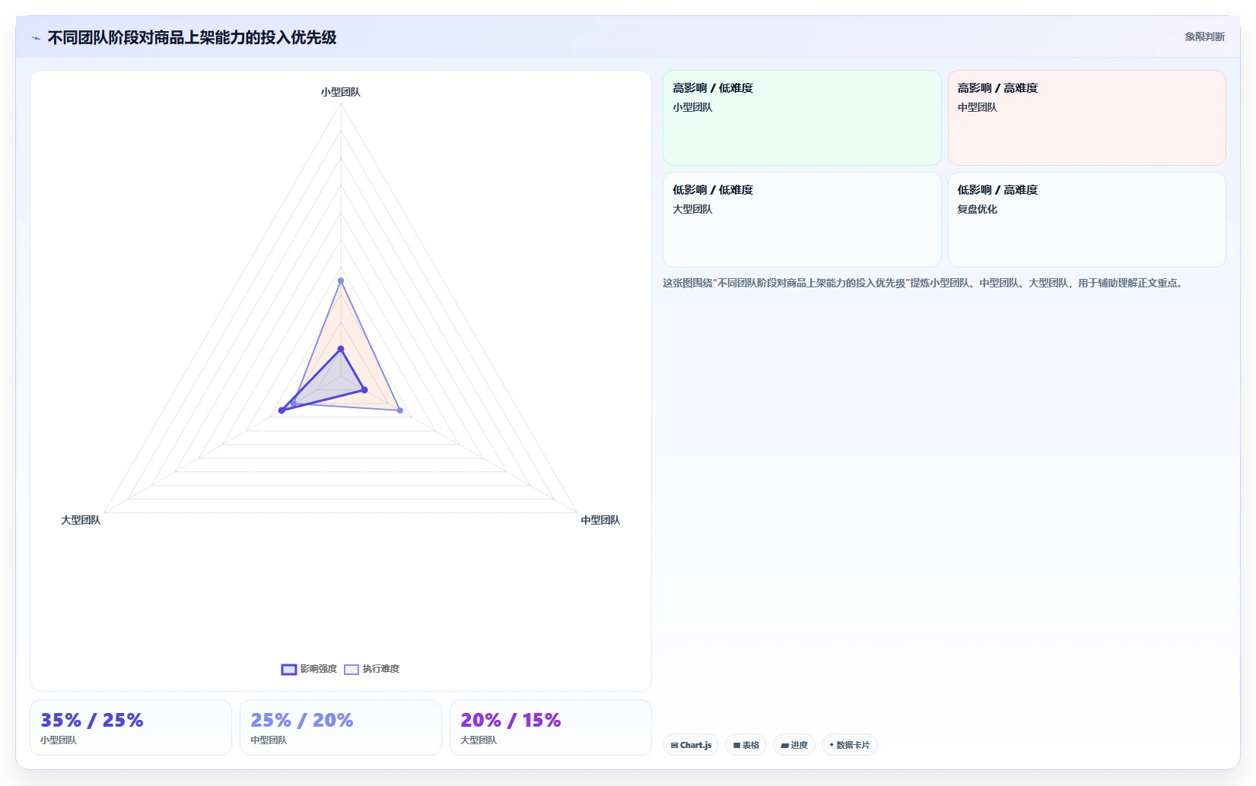The width and height of the screenshot is (1256, 786).
Task: Click the 影响强度 legend color box
Action: pos(289,669)
